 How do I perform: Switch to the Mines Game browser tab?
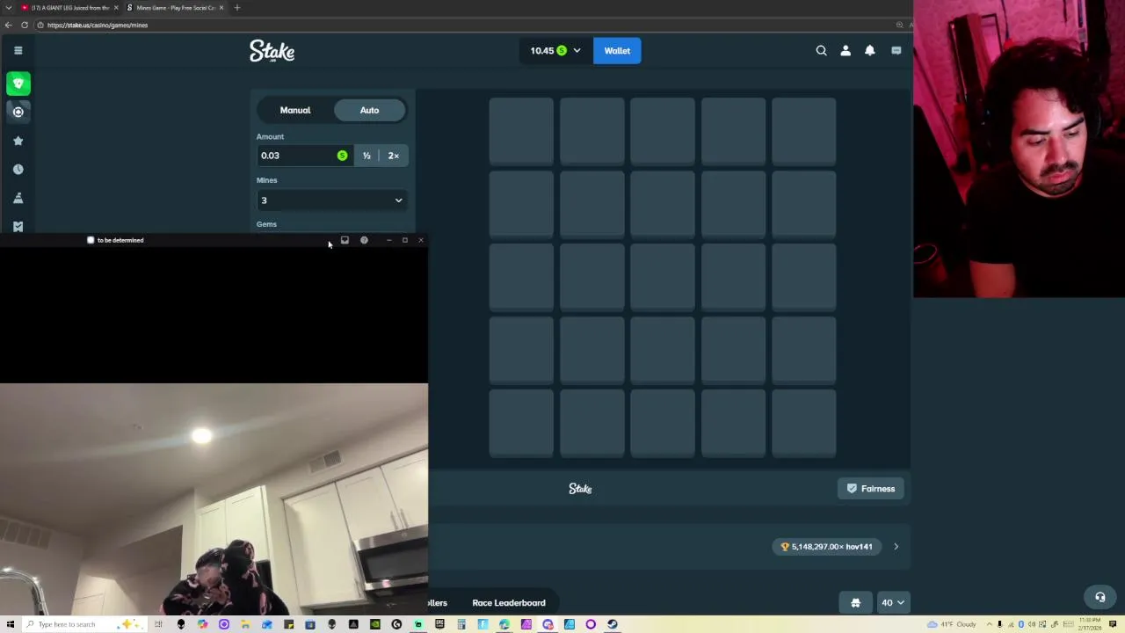(x=175, y=8)
